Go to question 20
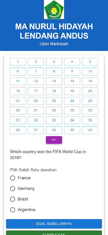The image size is (108, 235). point(90,91)
